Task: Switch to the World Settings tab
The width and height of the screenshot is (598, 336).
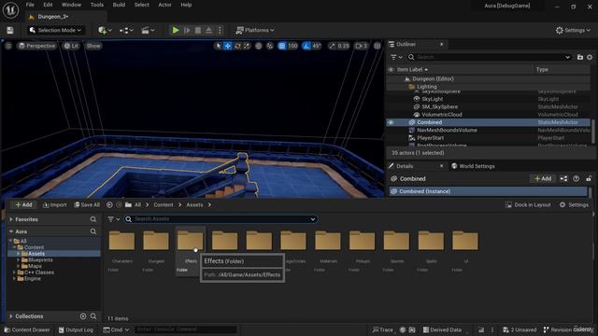Action: coord(473,166)
